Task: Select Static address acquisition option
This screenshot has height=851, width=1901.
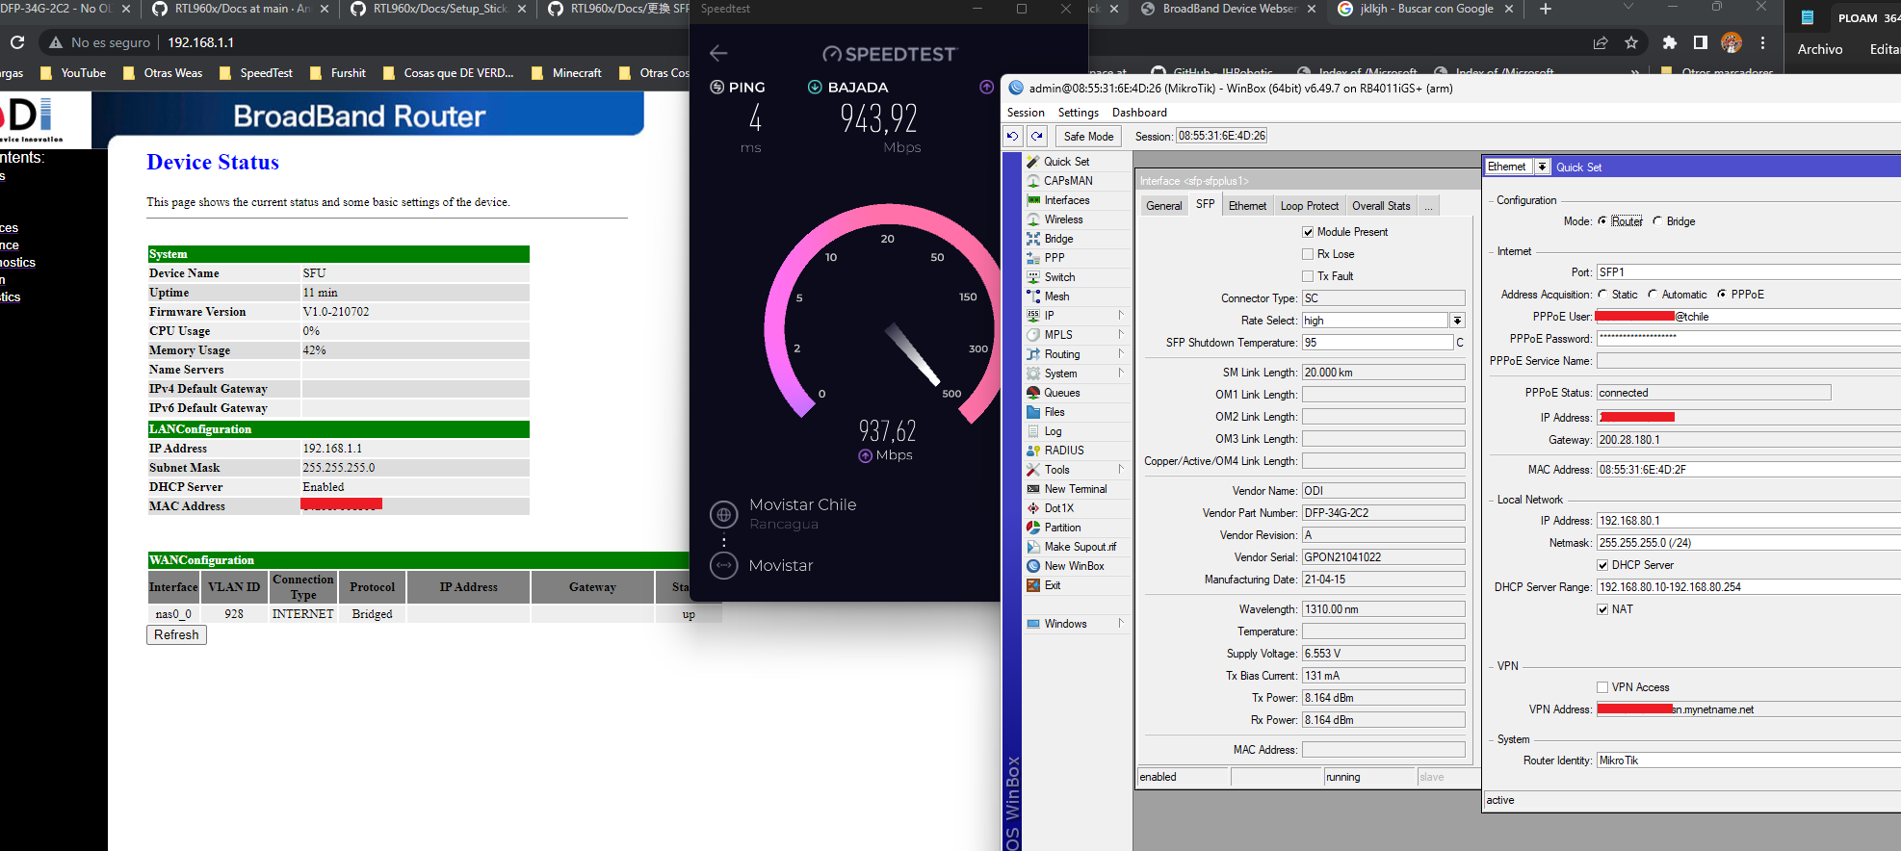Action: point(1602,295)
